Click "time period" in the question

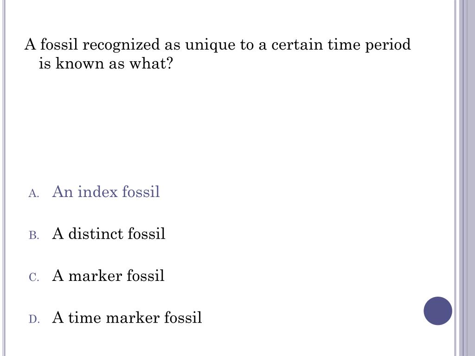[369, 45]
